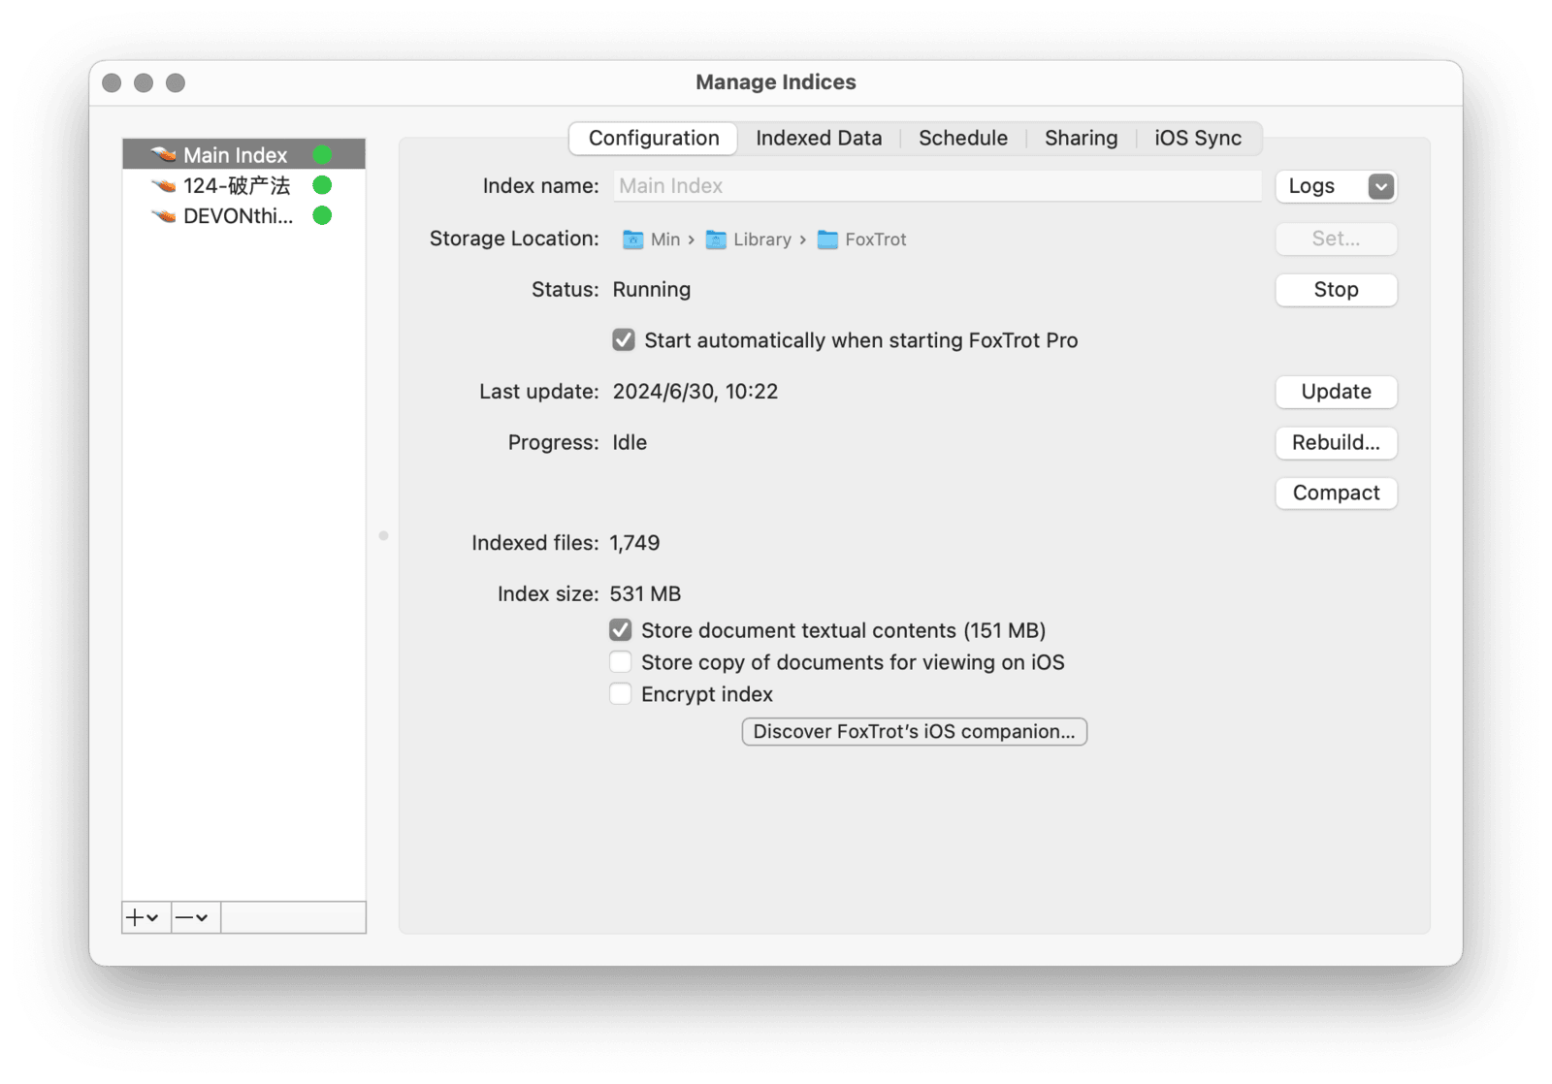Click Discover FoxTrot's iOS companion... button
The width and height of the screenshot is (1552, 1084).
914,731
